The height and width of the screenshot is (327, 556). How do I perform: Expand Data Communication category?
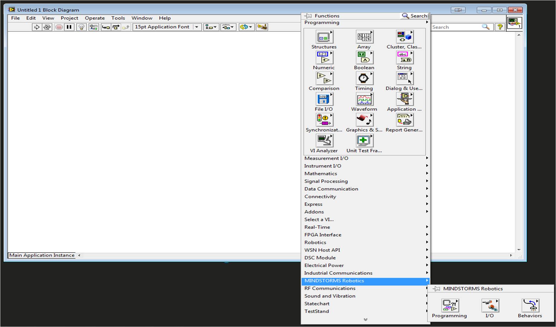pyautogui.click(x=366, y=189)
